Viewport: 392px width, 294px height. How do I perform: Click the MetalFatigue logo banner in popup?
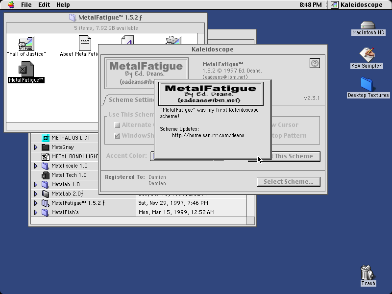click(x=211, y=94)
